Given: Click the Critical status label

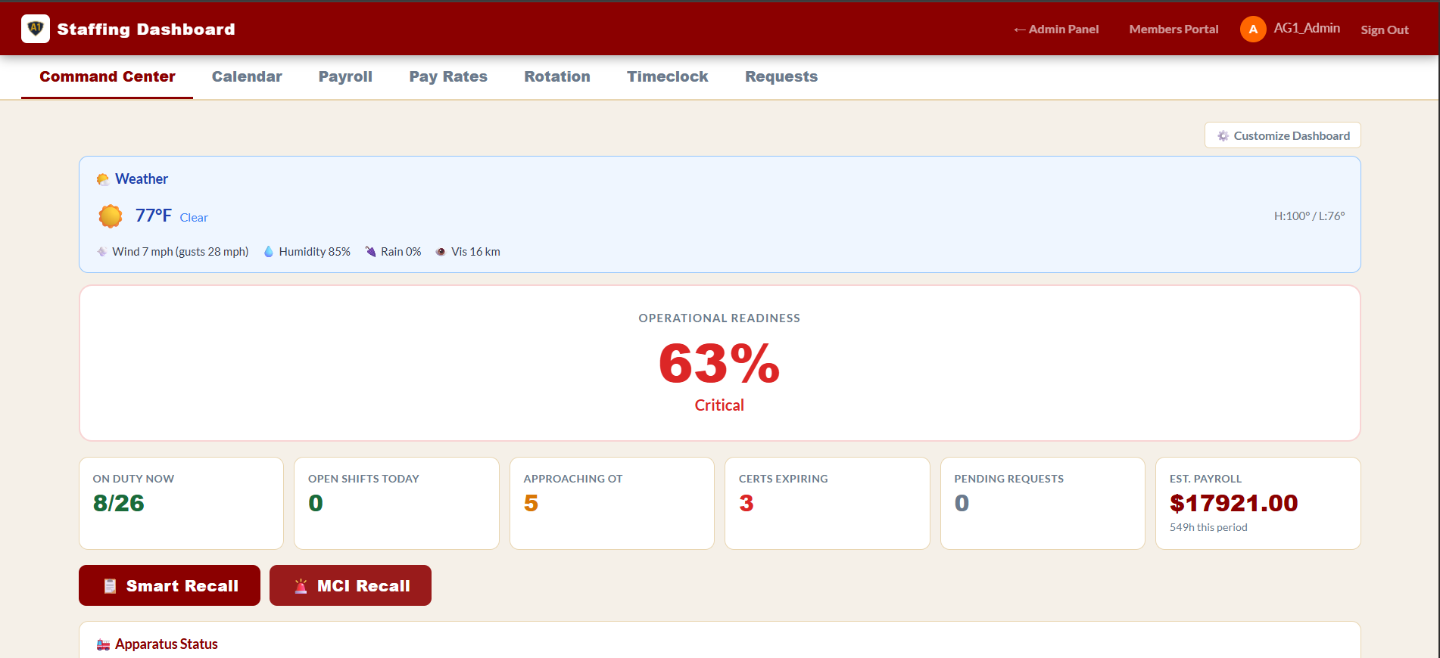Looking at the screenshot, I should tap(719, 405).
